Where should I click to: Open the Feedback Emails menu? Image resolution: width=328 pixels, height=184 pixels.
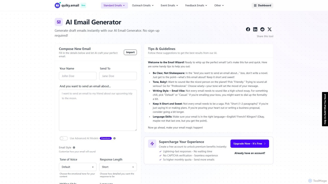click(196, 5)
